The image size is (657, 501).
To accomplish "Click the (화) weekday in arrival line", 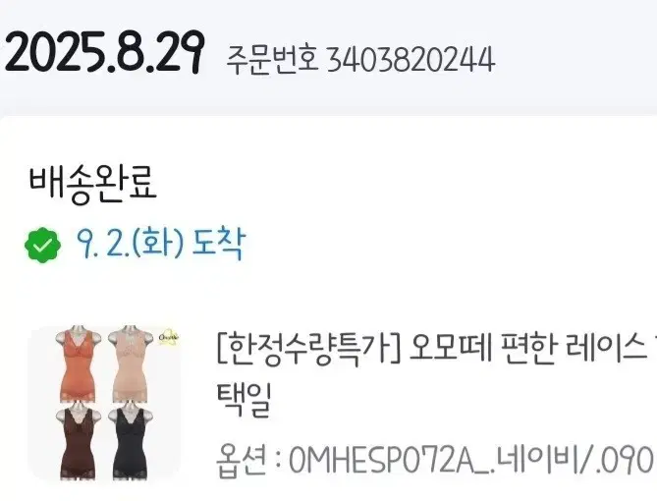I will [158, 245].
